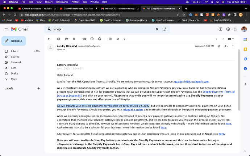Open Google Tasks side panel icon
250x156 pixels.
pyautogui.click(x=245, y=59)
